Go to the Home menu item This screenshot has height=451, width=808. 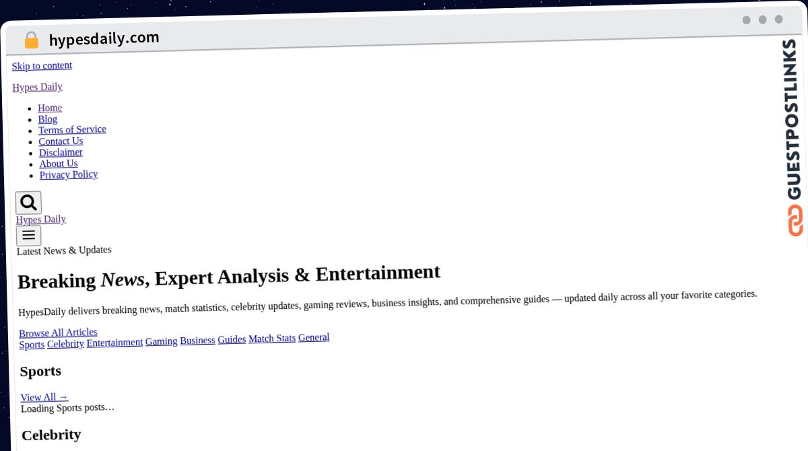(x=50, y=108)
